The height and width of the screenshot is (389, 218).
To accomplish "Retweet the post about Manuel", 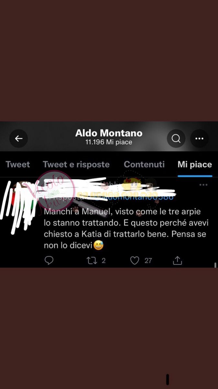I will (x=92, y=260).
